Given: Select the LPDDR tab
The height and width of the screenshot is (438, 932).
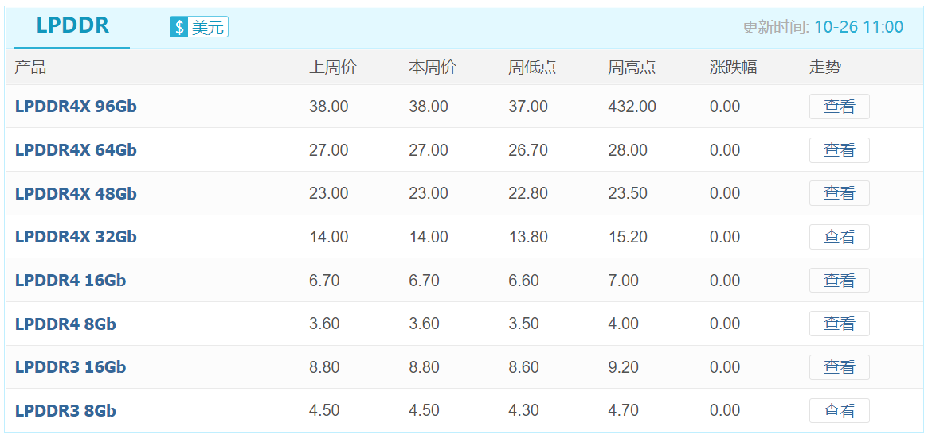Looking at the screenshot, I should 72,27.
